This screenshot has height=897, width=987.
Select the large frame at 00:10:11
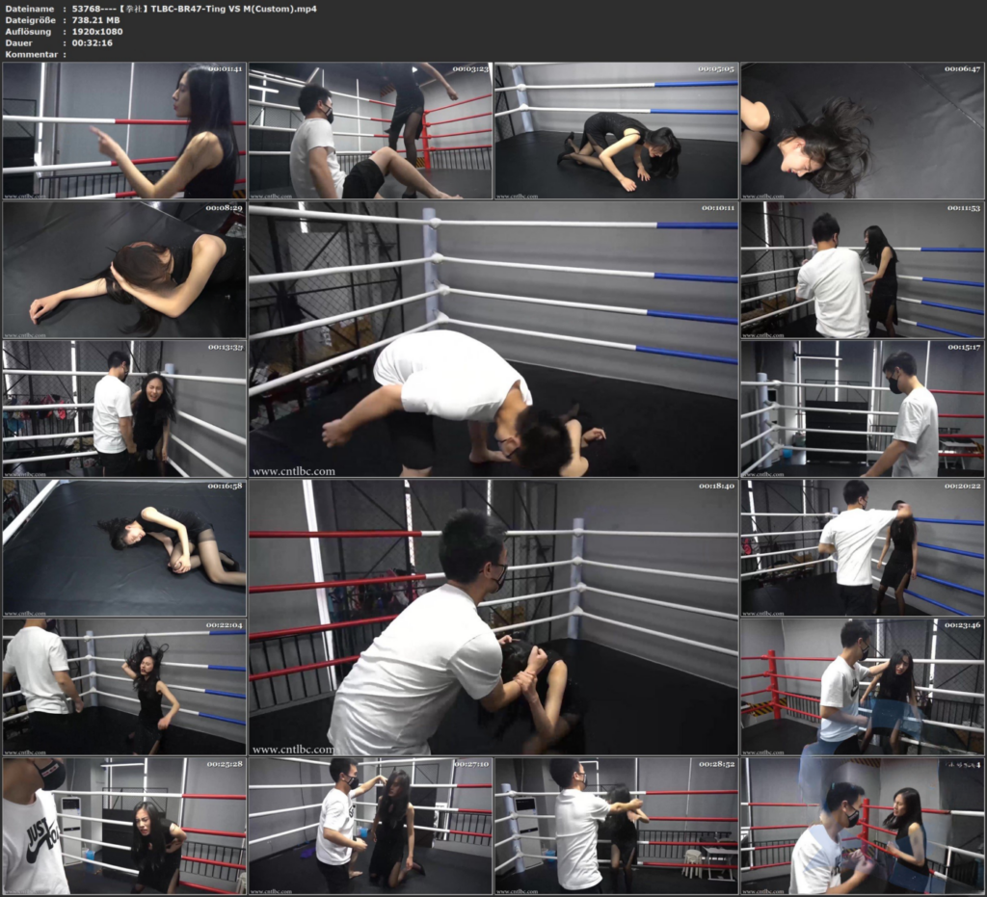pos(493,339)
